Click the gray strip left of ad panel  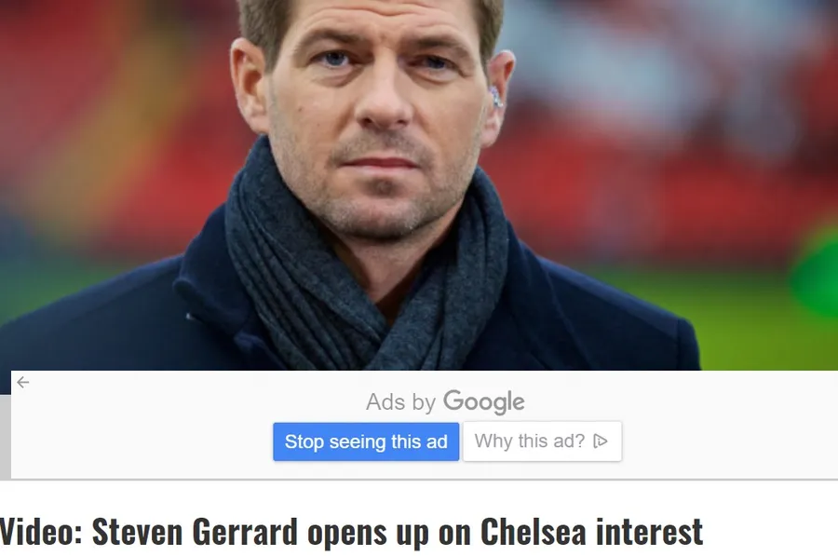[6, 436]
